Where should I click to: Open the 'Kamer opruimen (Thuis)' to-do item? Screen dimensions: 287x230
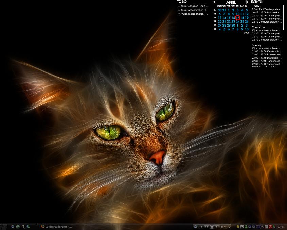[194, 6]
